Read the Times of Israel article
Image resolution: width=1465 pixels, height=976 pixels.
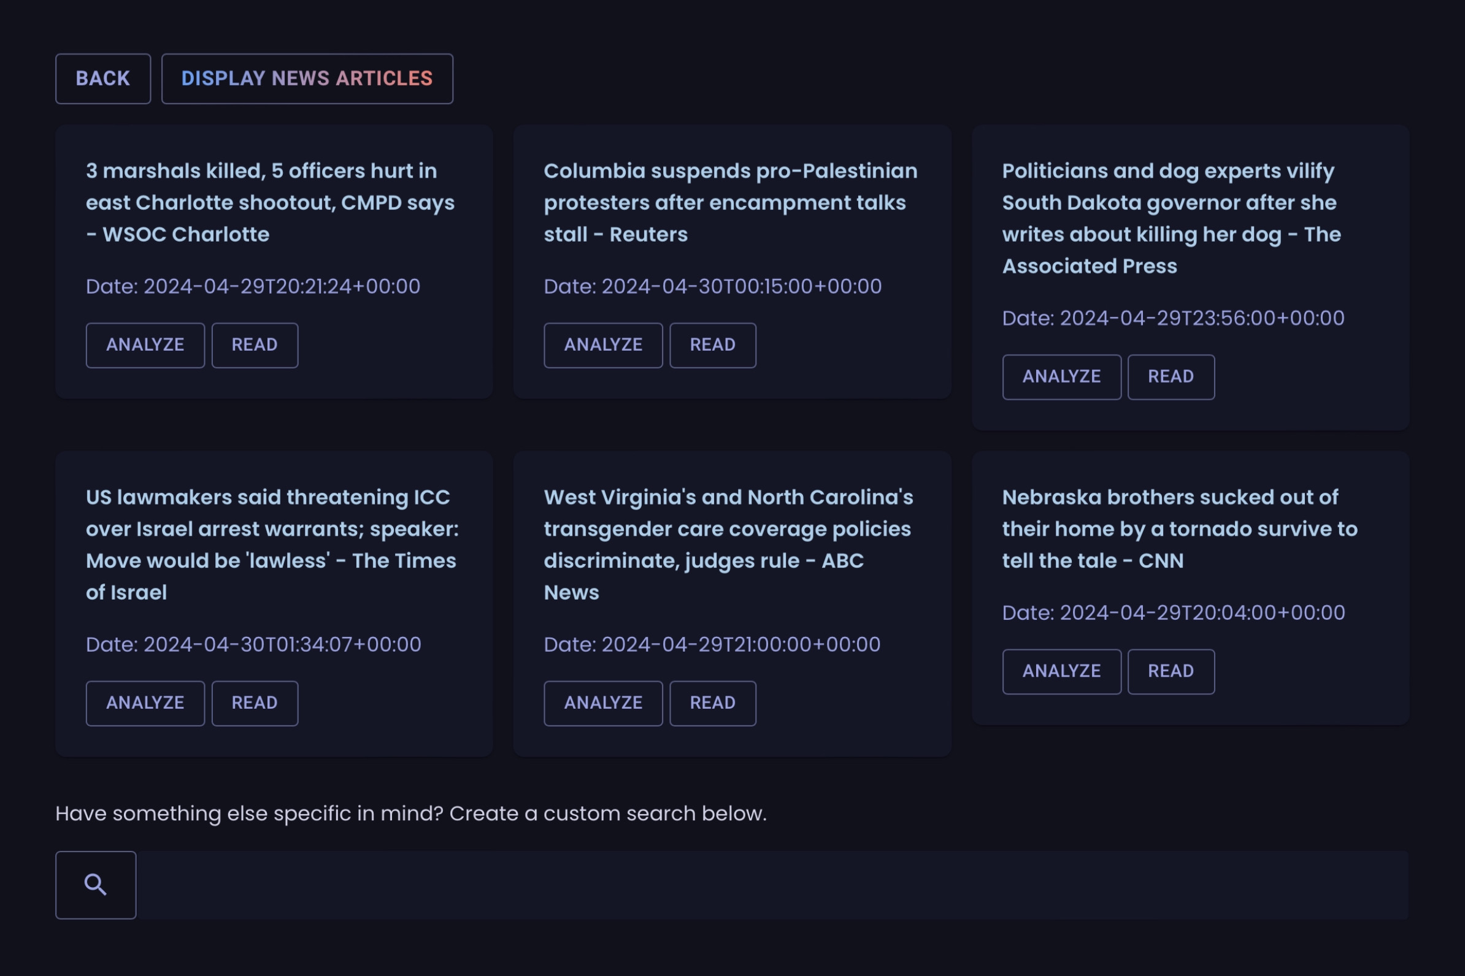click(x=254, y=703)
